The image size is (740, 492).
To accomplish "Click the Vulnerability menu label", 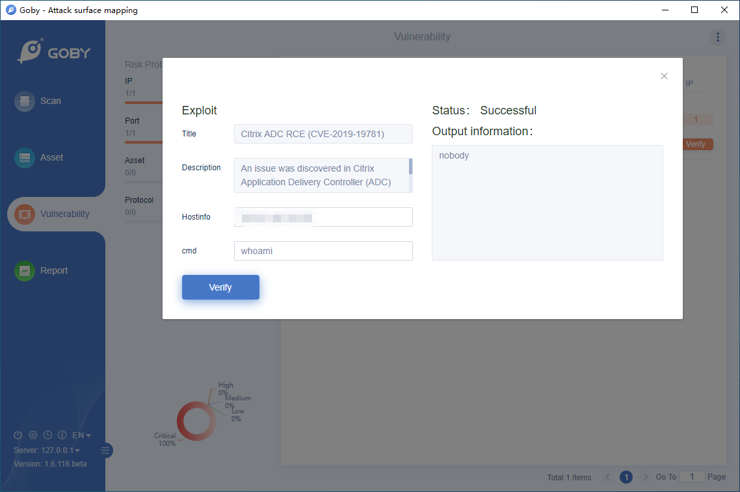I will click(x=64, y=214).
